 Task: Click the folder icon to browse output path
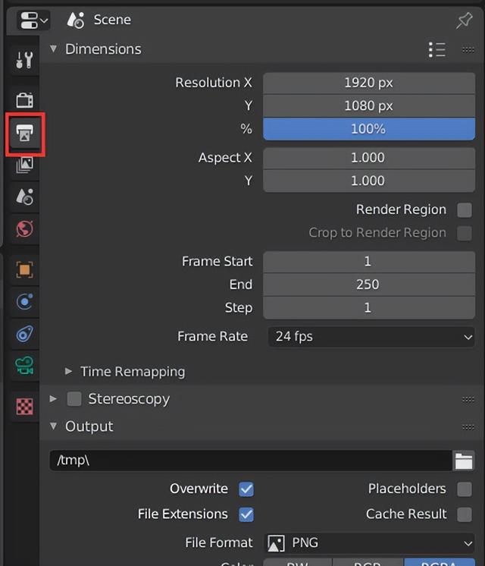coord(463,461)
